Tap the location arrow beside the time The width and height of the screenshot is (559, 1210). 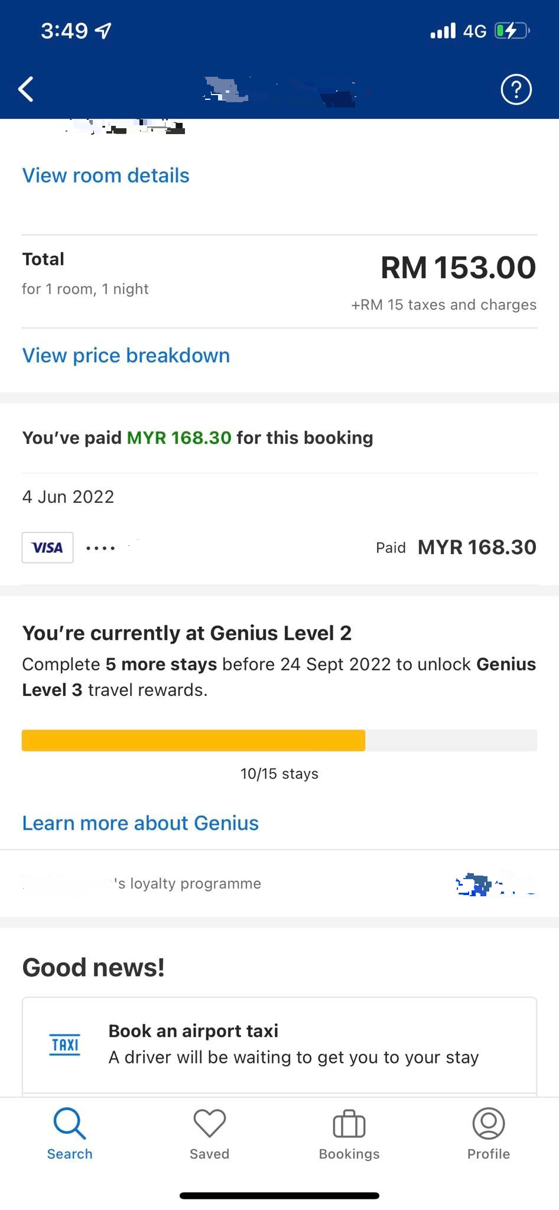pos(103,31)
